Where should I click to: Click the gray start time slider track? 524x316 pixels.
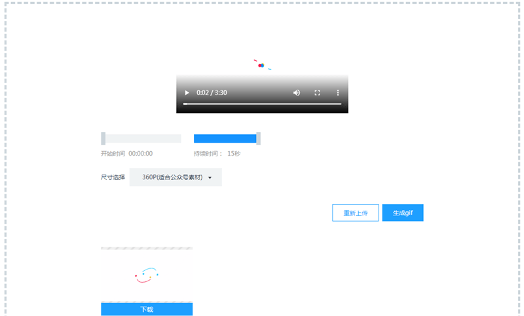pos(143,139)
